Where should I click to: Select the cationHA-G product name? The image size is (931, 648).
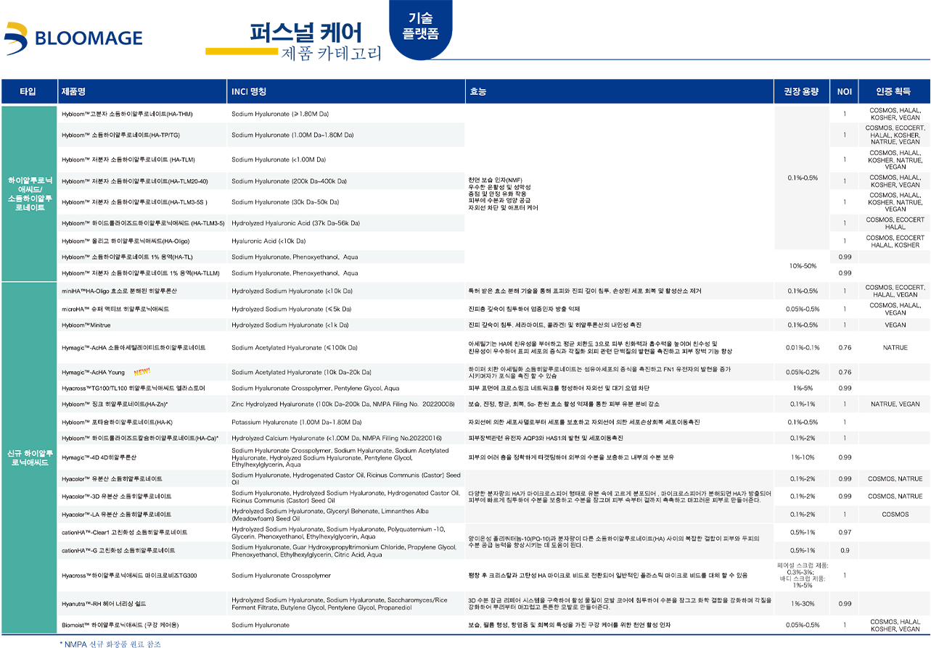coord(118,550)
